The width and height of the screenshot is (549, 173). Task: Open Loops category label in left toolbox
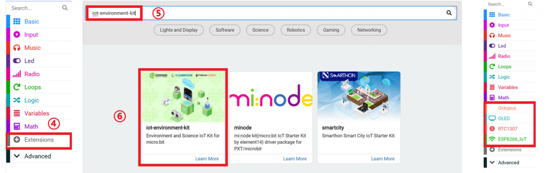tap(33, 87)
